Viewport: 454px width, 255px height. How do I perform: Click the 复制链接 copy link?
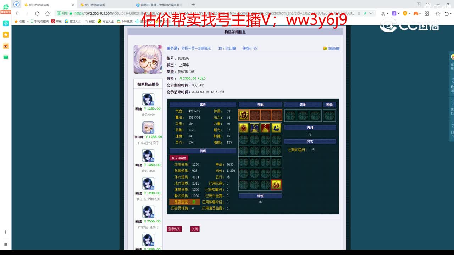coord(332,49)
